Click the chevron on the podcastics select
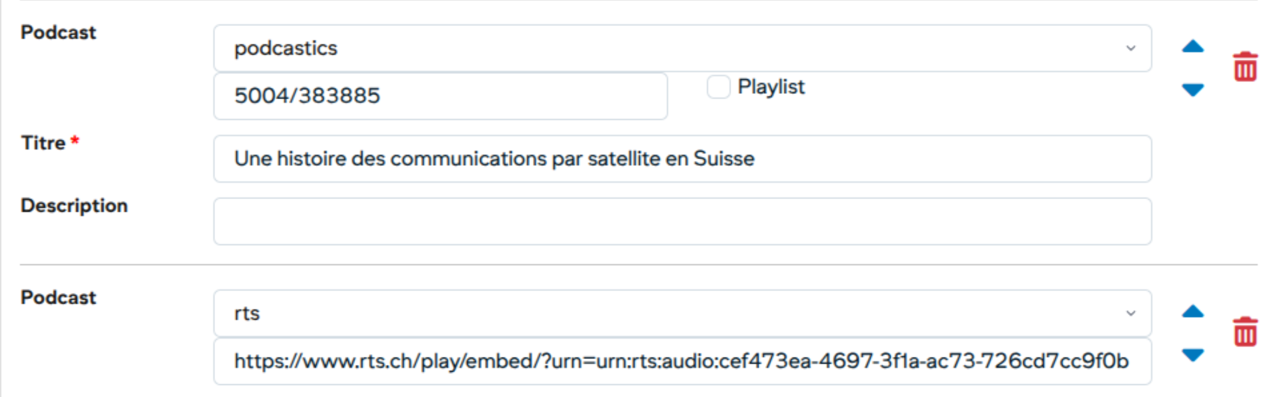1268x397 pixels. click(x=1130, y=48)
